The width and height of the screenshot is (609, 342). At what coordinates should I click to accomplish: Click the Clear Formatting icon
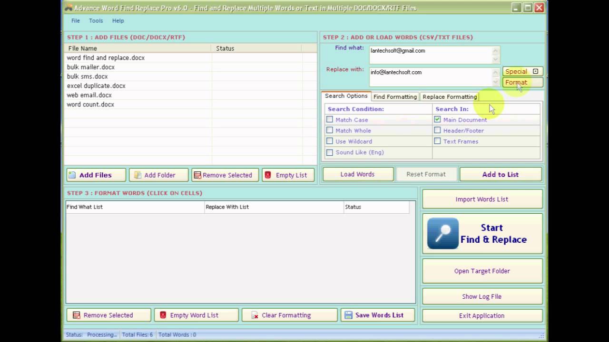pos(255,315)
